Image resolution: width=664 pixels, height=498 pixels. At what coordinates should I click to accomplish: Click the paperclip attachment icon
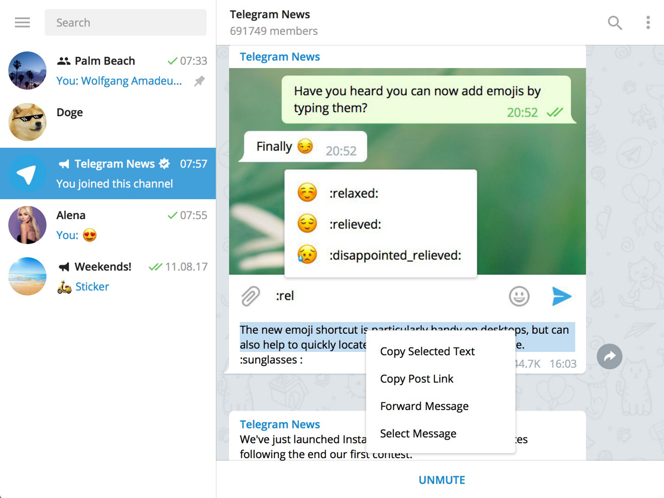(x=251, y=297)
